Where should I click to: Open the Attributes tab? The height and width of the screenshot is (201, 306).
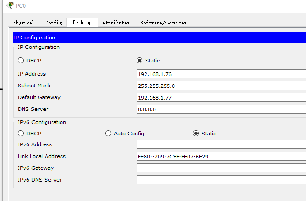[x=116, y=23]
